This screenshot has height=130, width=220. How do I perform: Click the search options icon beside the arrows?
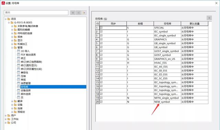click(84, 13)
